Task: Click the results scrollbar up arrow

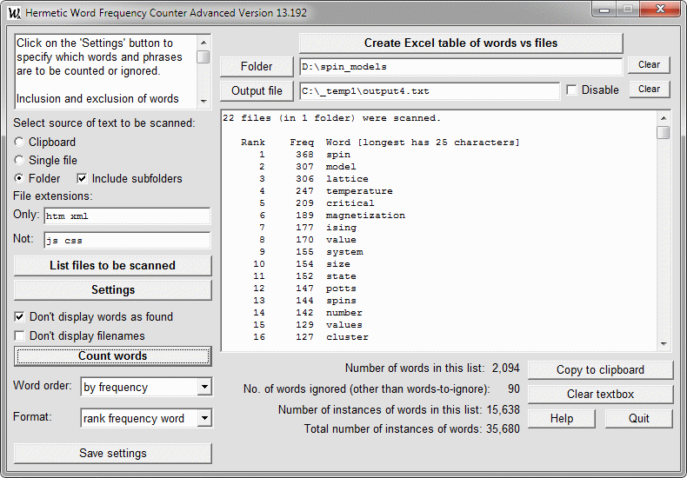Action: pyautogui.click(x=664, y=118)
